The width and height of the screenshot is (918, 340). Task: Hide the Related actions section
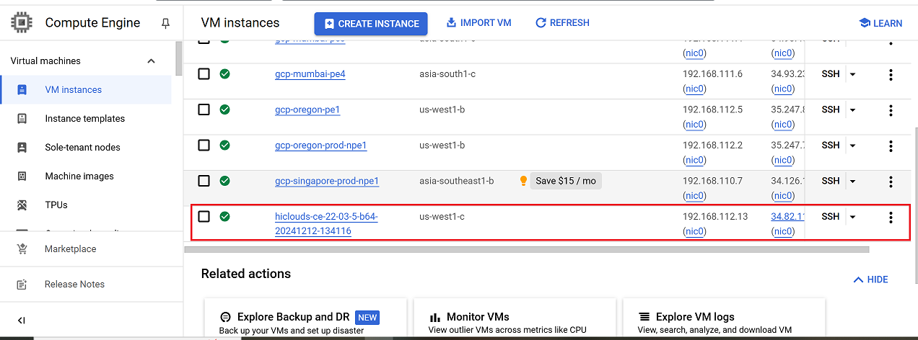(x=871, y=279)
